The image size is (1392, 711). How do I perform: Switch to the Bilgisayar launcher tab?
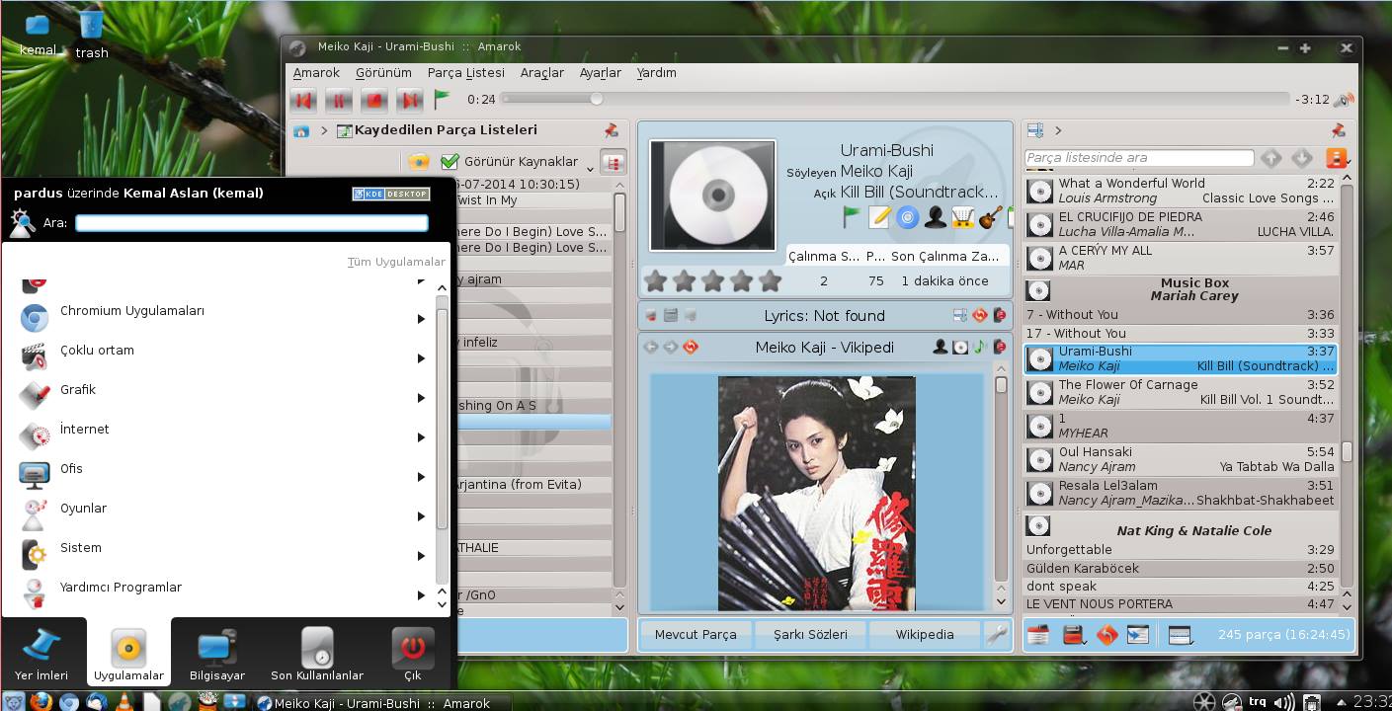[216, 653]
